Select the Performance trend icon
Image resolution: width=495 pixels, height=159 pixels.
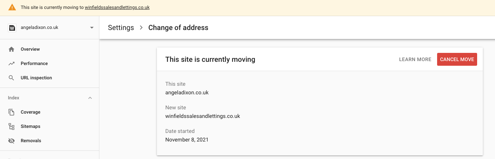pyautogui.click(x=11, y=63)
